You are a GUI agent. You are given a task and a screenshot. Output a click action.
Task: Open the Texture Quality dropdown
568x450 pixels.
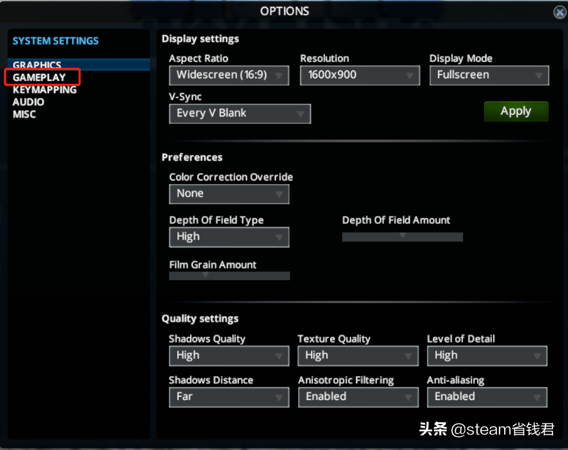click(358, 356)
